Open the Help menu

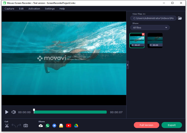62,9
